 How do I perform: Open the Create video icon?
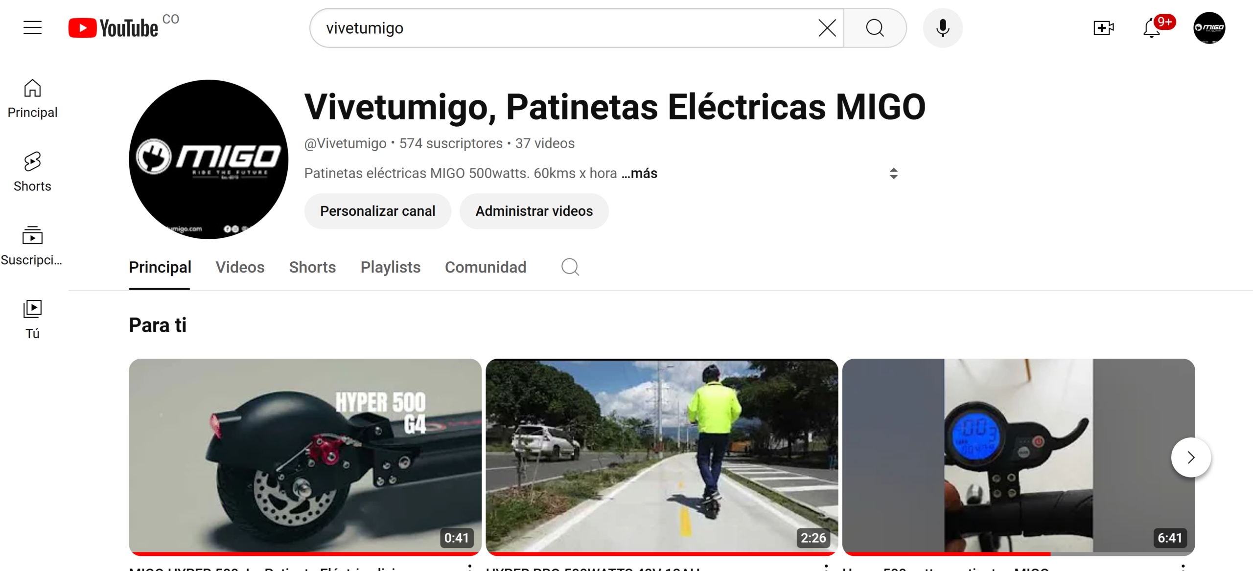pyautogui.click(x=1104, y=28)
